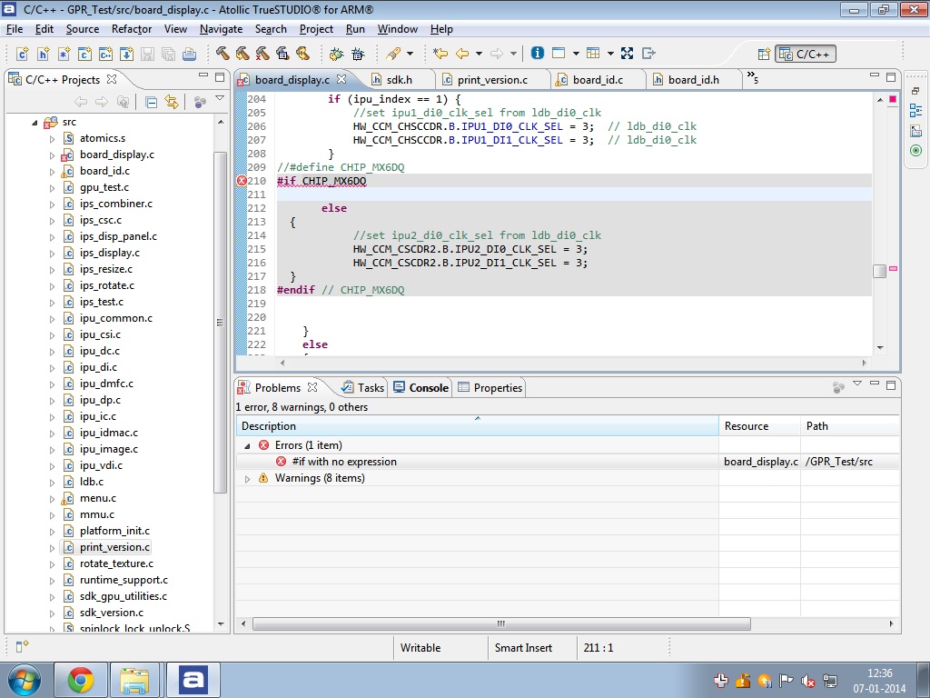This screenshot has height=698, width=930.
Task: Show hidden editor tabs list
Action: tap(751, 79)
